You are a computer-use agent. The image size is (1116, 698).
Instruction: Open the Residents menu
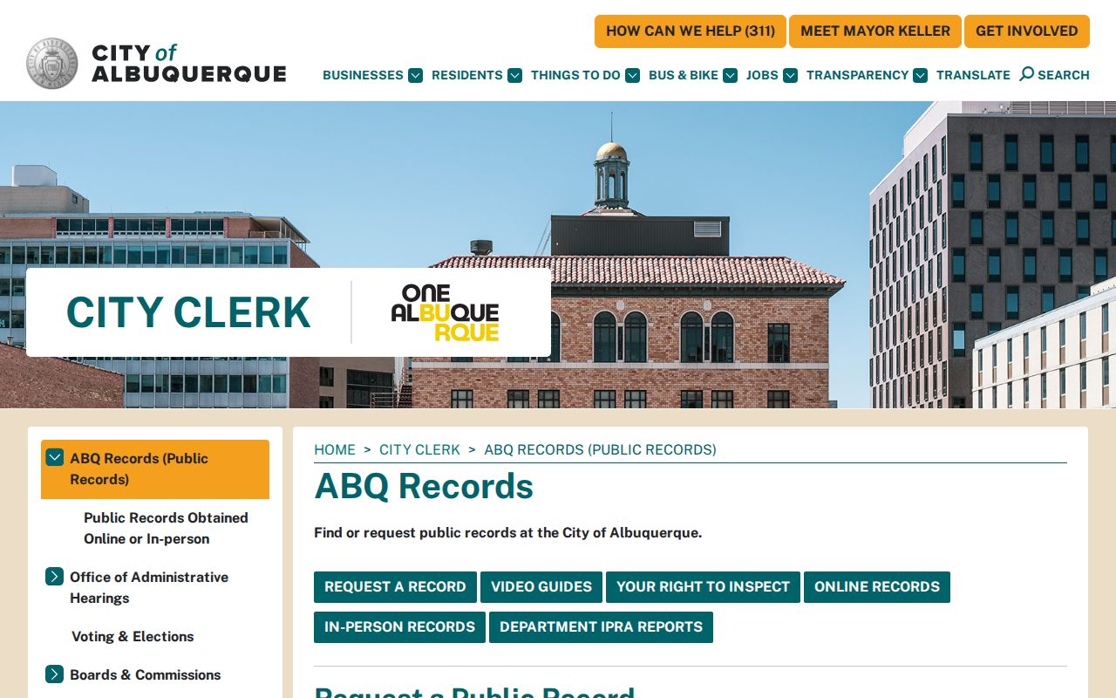(467, 75)
